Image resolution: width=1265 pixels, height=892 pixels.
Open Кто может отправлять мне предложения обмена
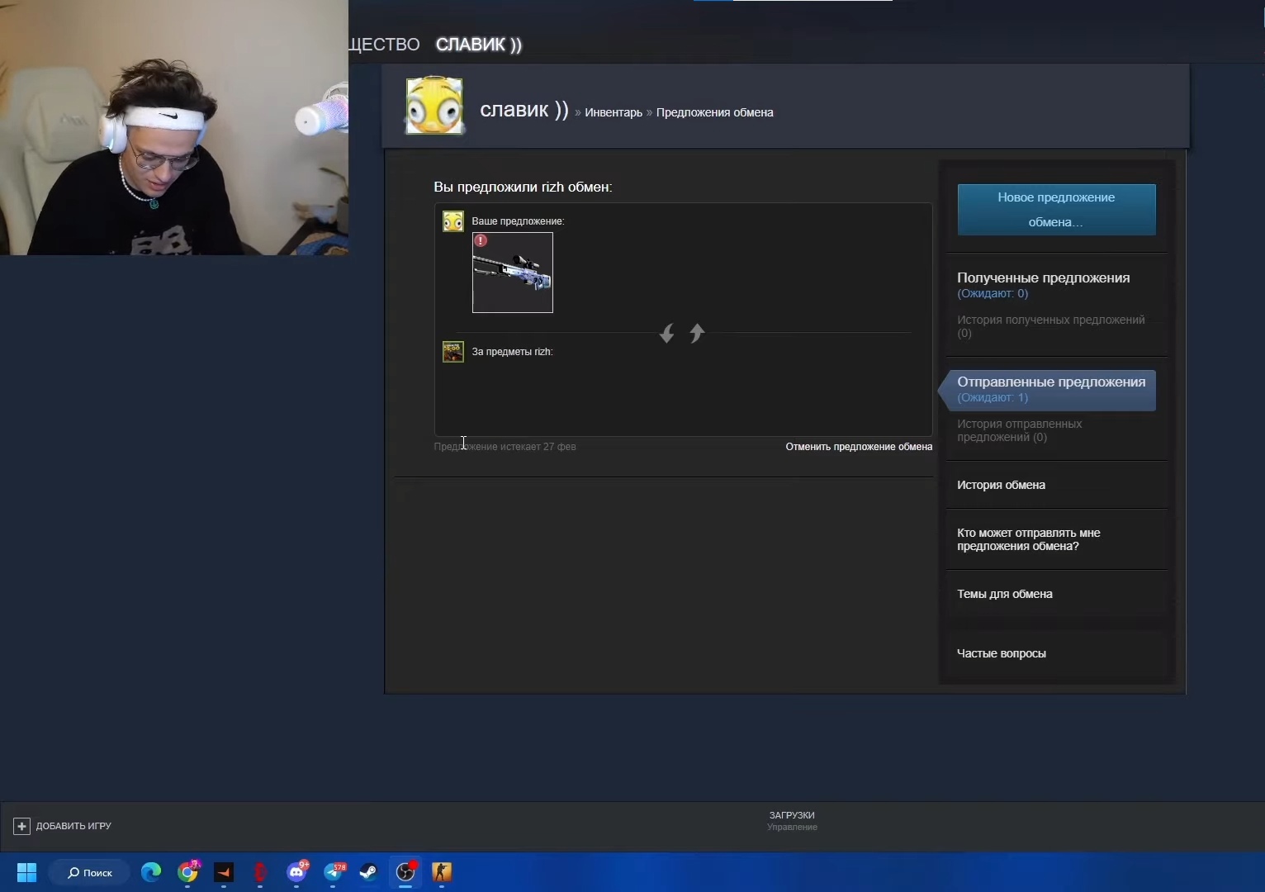(1029, 539)
